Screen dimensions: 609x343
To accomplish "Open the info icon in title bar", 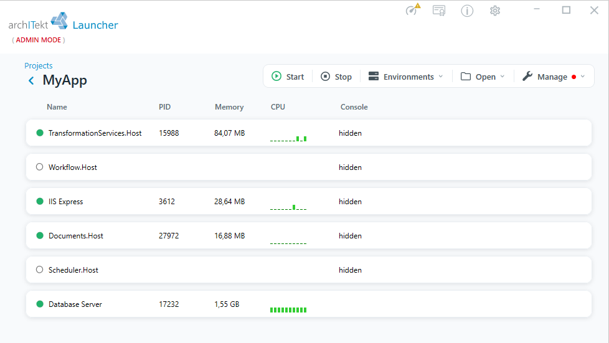I will click(x=467, y=11).
